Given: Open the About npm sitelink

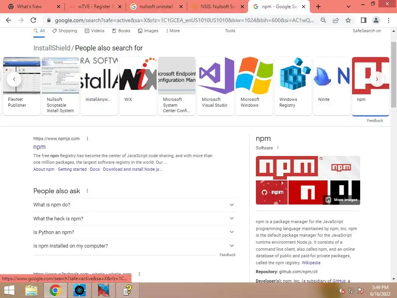Looking at the screenshot, I should point(44,169).
